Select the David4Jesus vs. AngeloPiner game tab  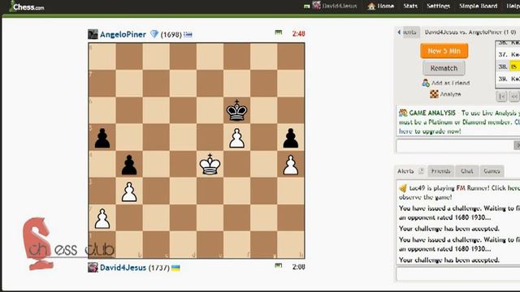[470, 32]
